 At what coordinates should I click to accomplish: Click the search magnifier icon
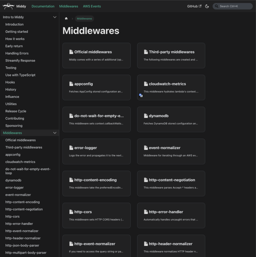click(217, 6)
